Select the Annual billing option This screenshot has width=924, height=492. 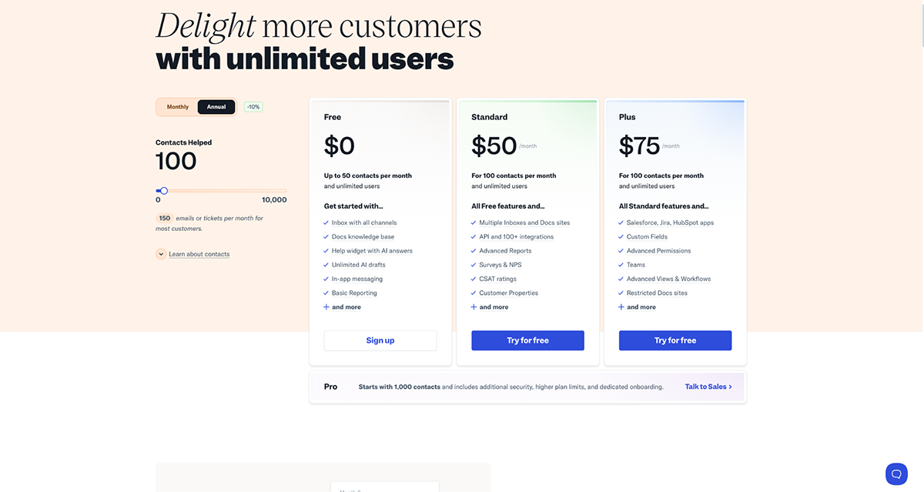(x=216, y=106)
